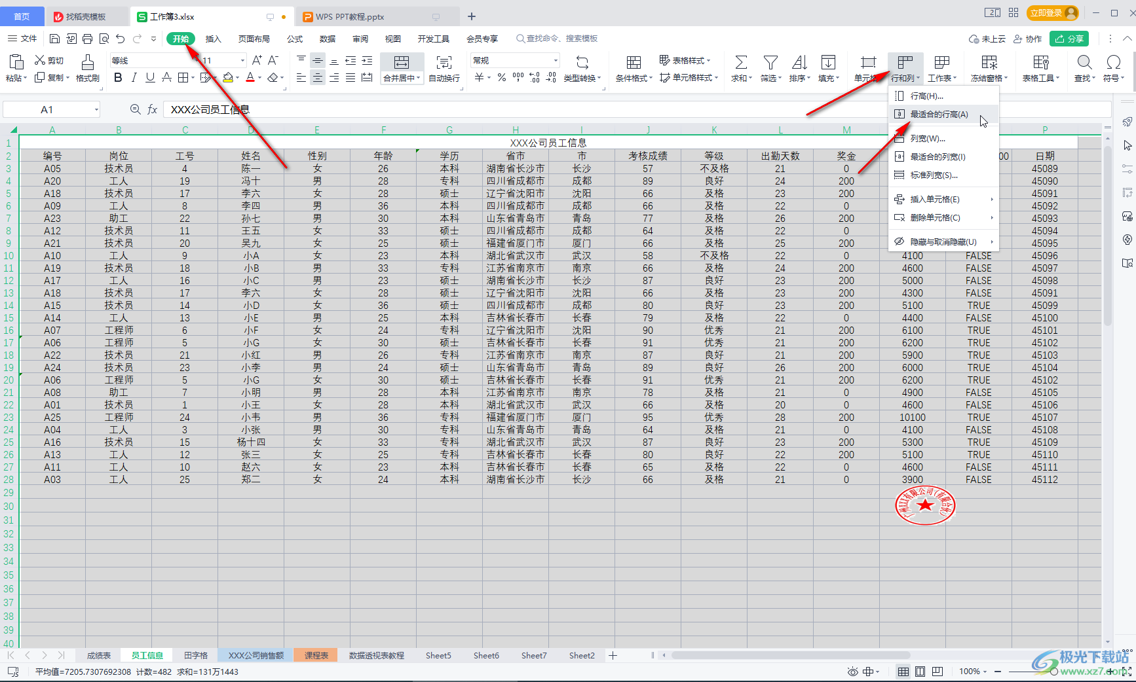Screen dimensions: 1136x682
Task: Click the Sort icon
Action: (799, 62)
